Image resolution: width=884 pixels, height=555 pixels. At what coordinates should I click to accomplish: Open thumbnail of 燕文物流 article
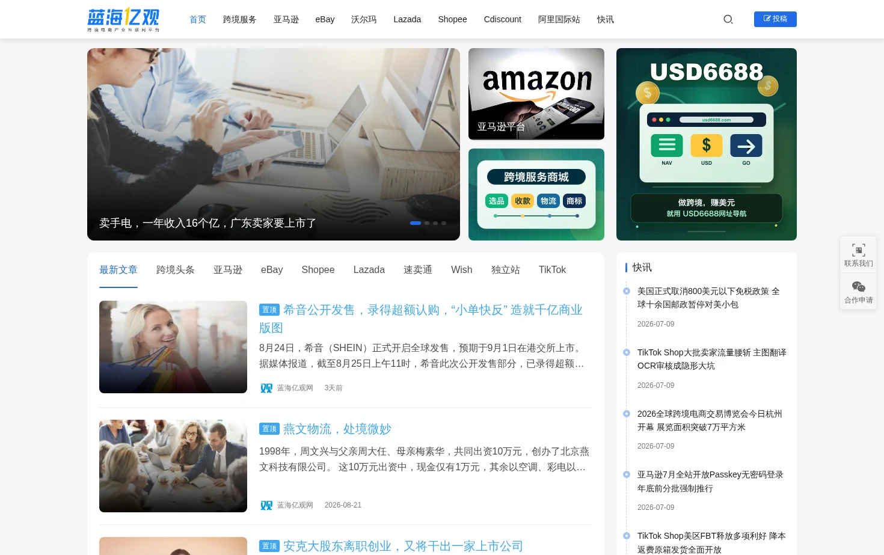[173, 466]
